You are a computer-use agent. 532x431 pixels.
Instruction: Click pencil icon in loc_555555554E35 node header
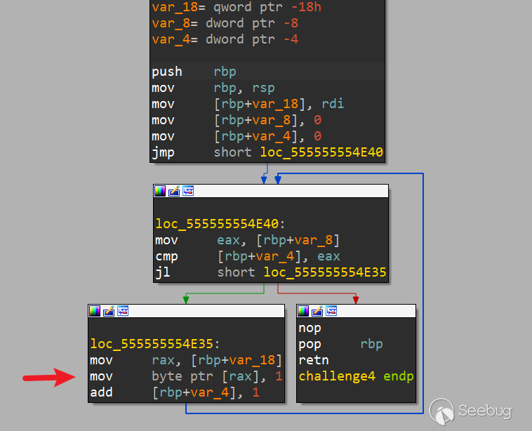[x=109, y=311]
